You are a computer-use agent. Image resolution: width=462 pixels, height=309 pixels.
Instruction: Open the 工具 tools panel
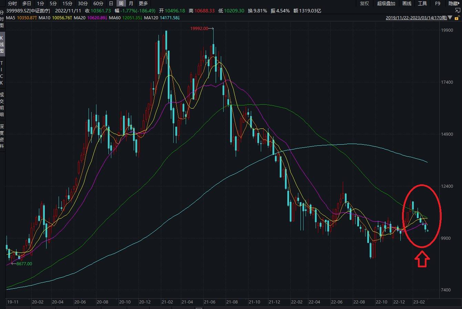[x=423, y=3]
